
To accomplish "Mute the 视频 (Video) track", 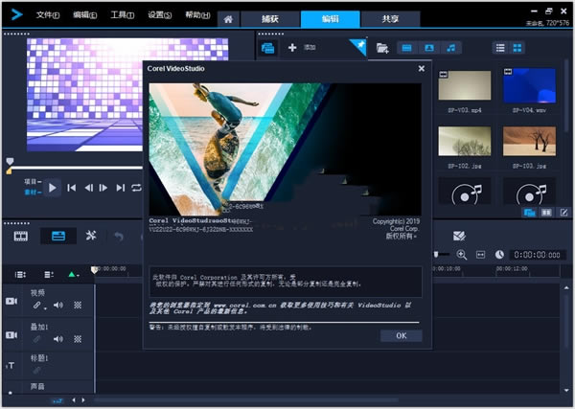I will pyautogui.click(x=59, y=305).
